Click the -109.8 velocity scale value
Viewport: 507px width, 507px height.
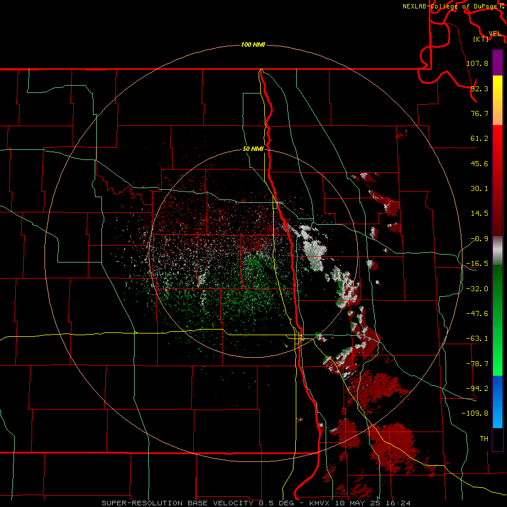point(475,413)
